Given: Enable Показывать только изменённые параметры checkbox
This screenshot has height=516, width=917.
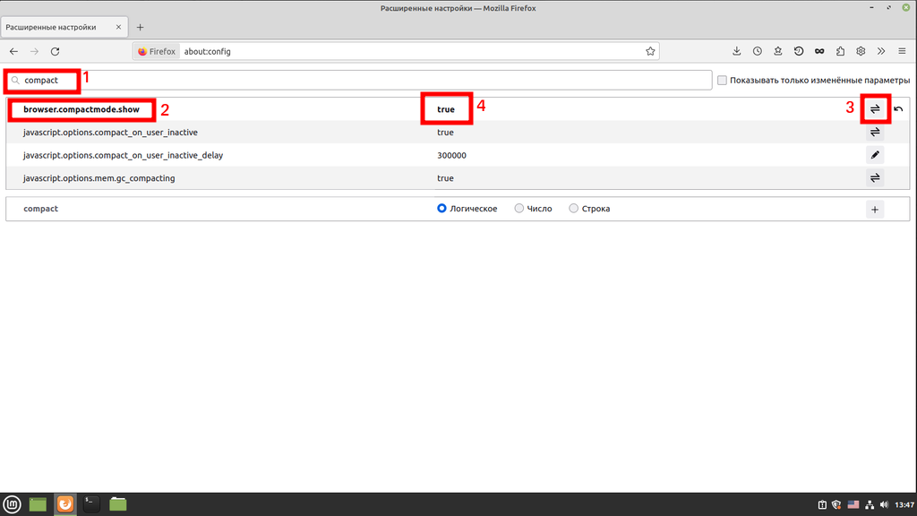Looking at the screenshot, I should pyautogui.click(x=723, y=81).
